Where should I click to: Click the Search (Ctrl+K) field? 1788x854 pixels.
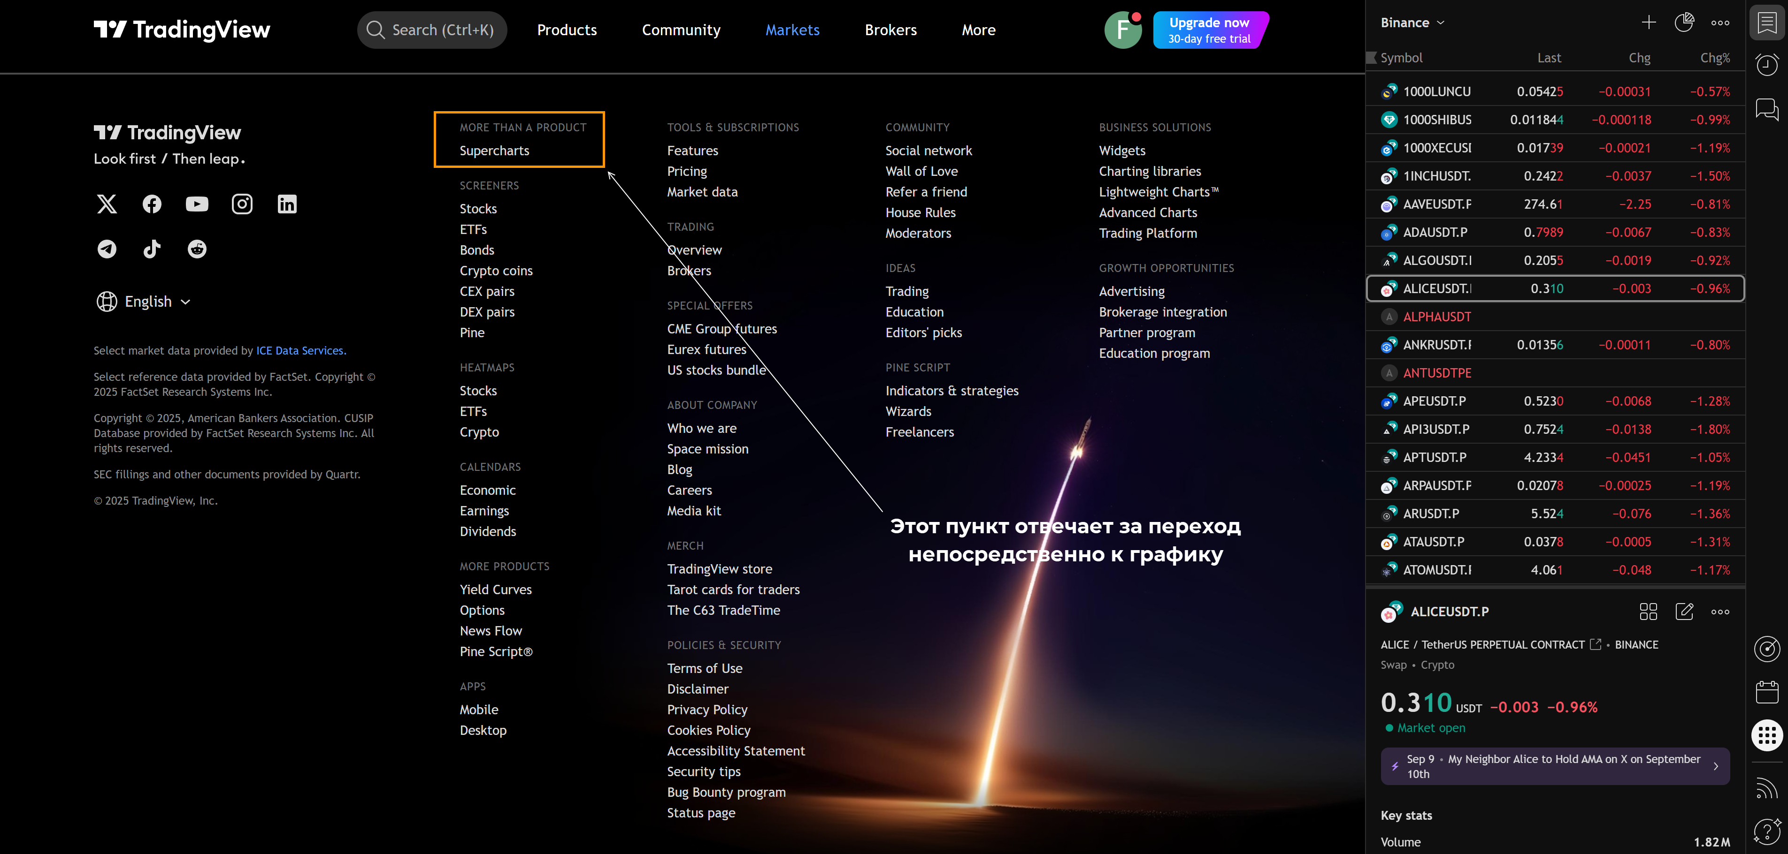432,30
